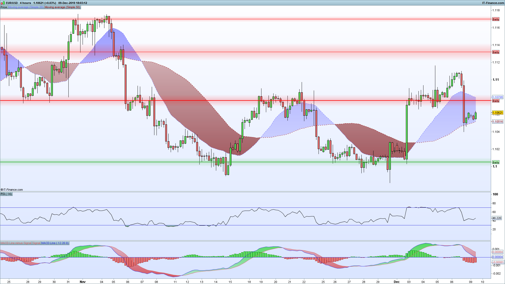
Task: Select the Price label tab
Action: point(4,7)
